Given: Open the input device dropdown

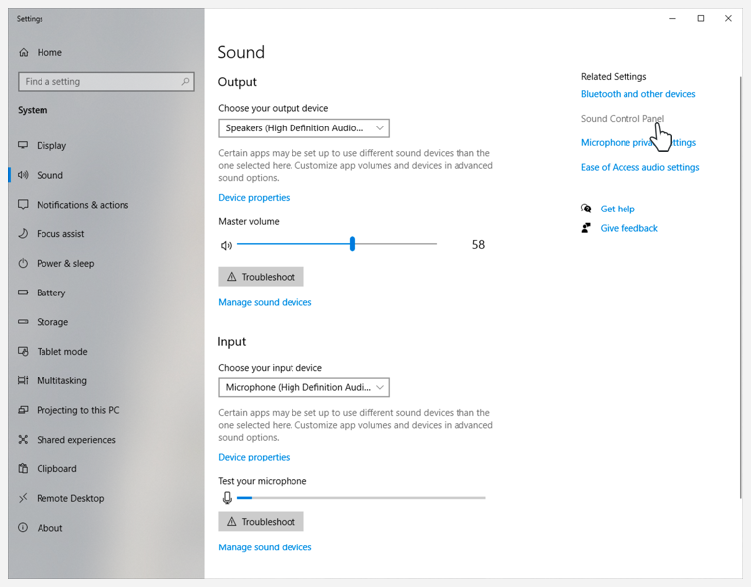Looking at the screenshot, I should click(x=304, y=388).
